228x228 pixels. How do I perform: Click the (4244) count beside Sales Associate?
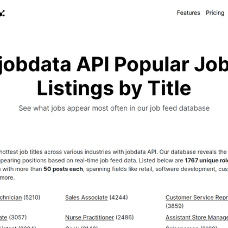[119, 198]
